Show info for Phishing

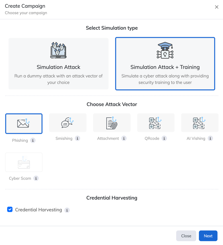[33, 140]
